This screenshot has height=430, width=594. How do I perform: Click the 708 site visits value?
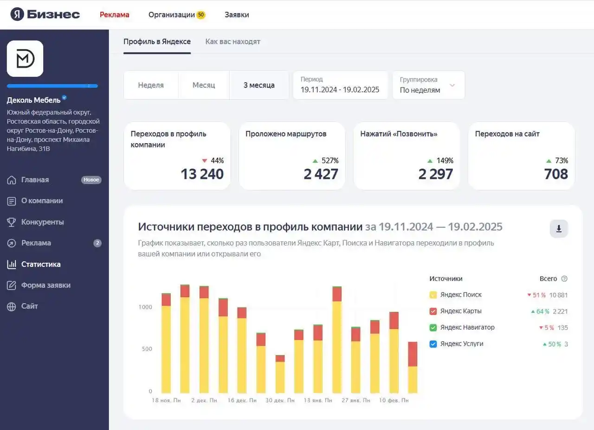[556, 174]
